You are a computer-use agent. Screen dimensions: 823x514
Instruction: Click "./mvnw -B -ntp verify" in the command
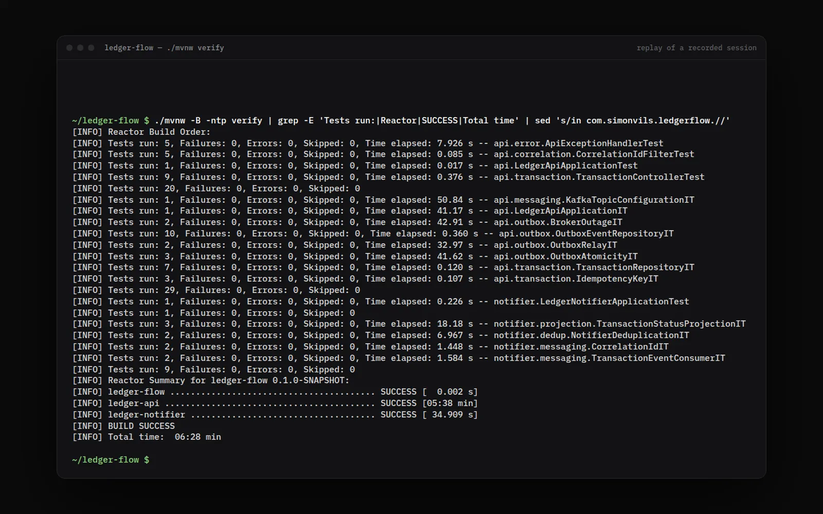pyautogui.click(x=208, y=121)
